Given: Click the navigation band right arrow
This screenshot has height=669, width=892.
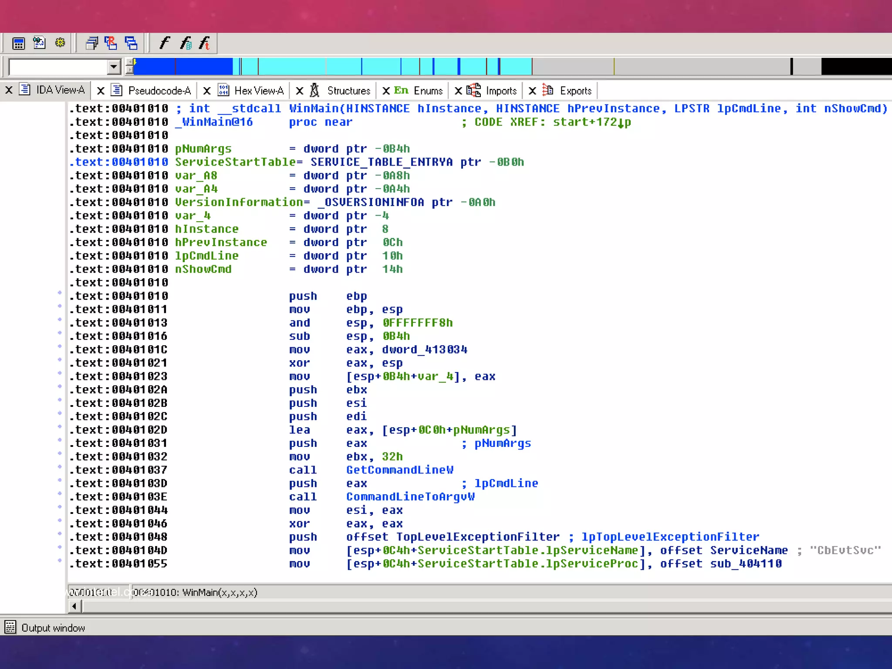Looking at the screenshot, I should [x=129, y=71].
